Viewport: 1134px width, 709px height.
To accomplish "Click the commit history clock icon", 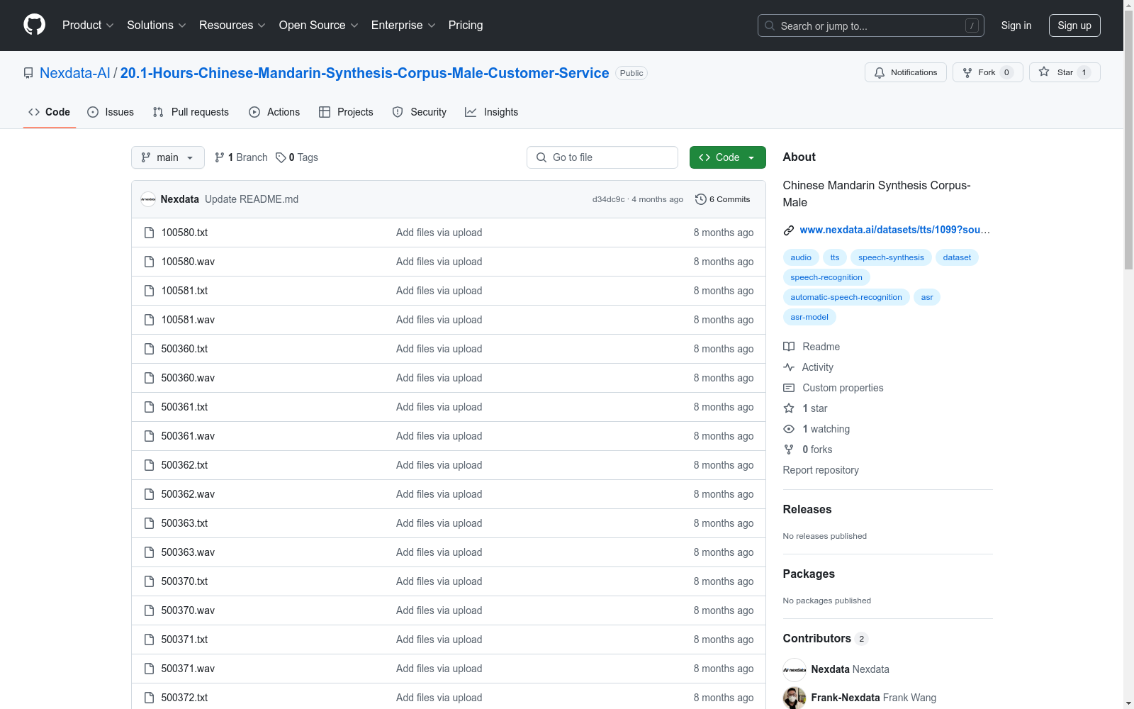I will coord(701,199).
